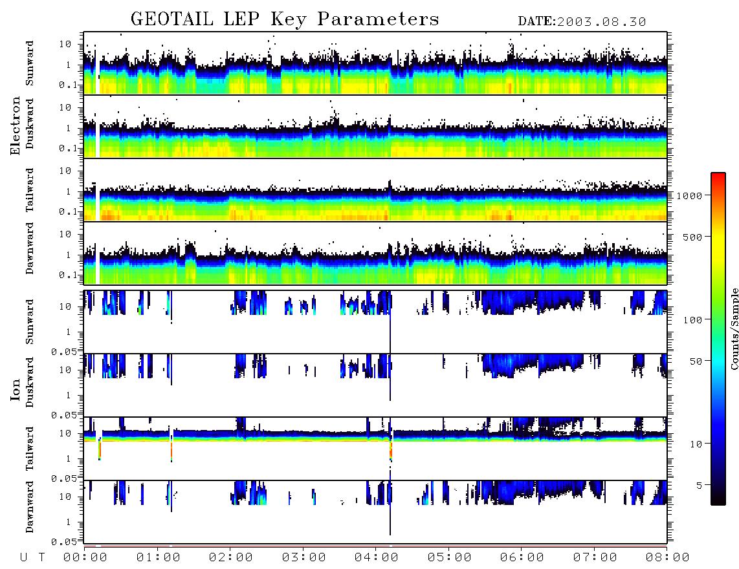Click the '08:00' time tick label

(x=667, y=558)
